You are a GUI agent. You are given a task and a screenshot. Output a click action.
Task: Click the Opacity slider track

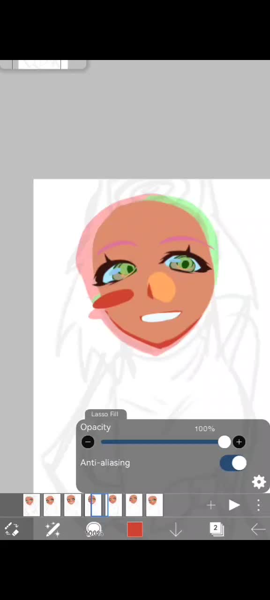(163, 442)
